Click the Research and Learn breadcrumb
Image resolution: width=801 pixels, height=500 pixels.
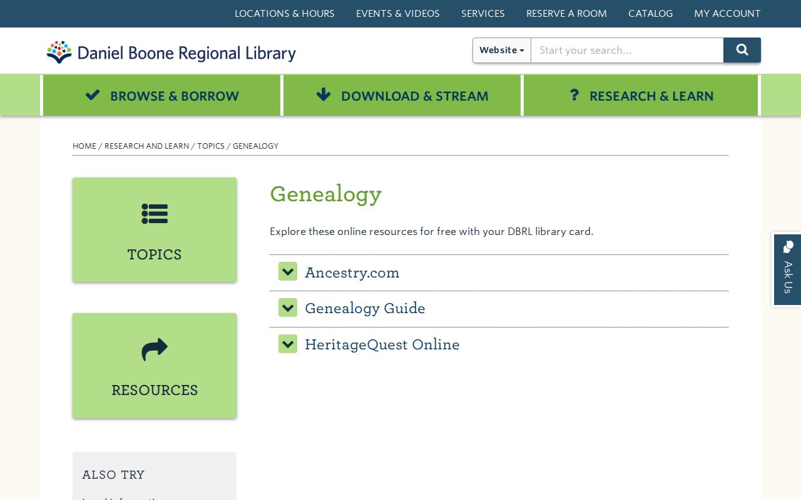point(146,146)
